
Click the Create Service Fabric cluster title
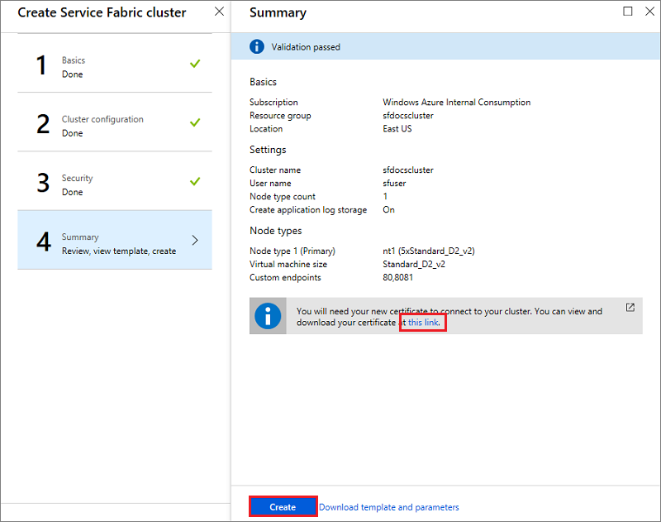[102, 12]
